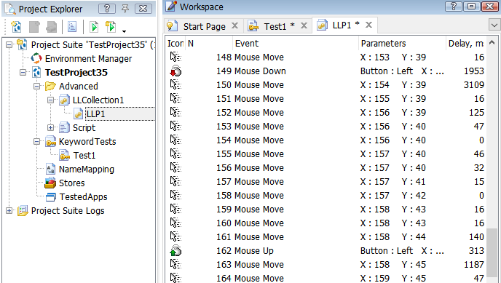
Task: Switch to the Start Page tab
Action: tap(204, 26)
